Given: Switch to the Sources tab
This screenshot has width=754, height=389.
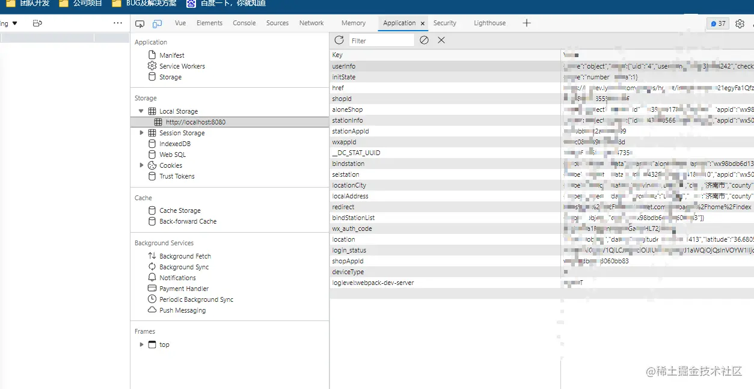Looking at the screenshot, I should pyautogui.click(x=277, y=23).
